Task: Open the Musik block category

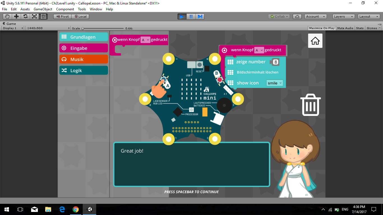Action: point(84,59)
